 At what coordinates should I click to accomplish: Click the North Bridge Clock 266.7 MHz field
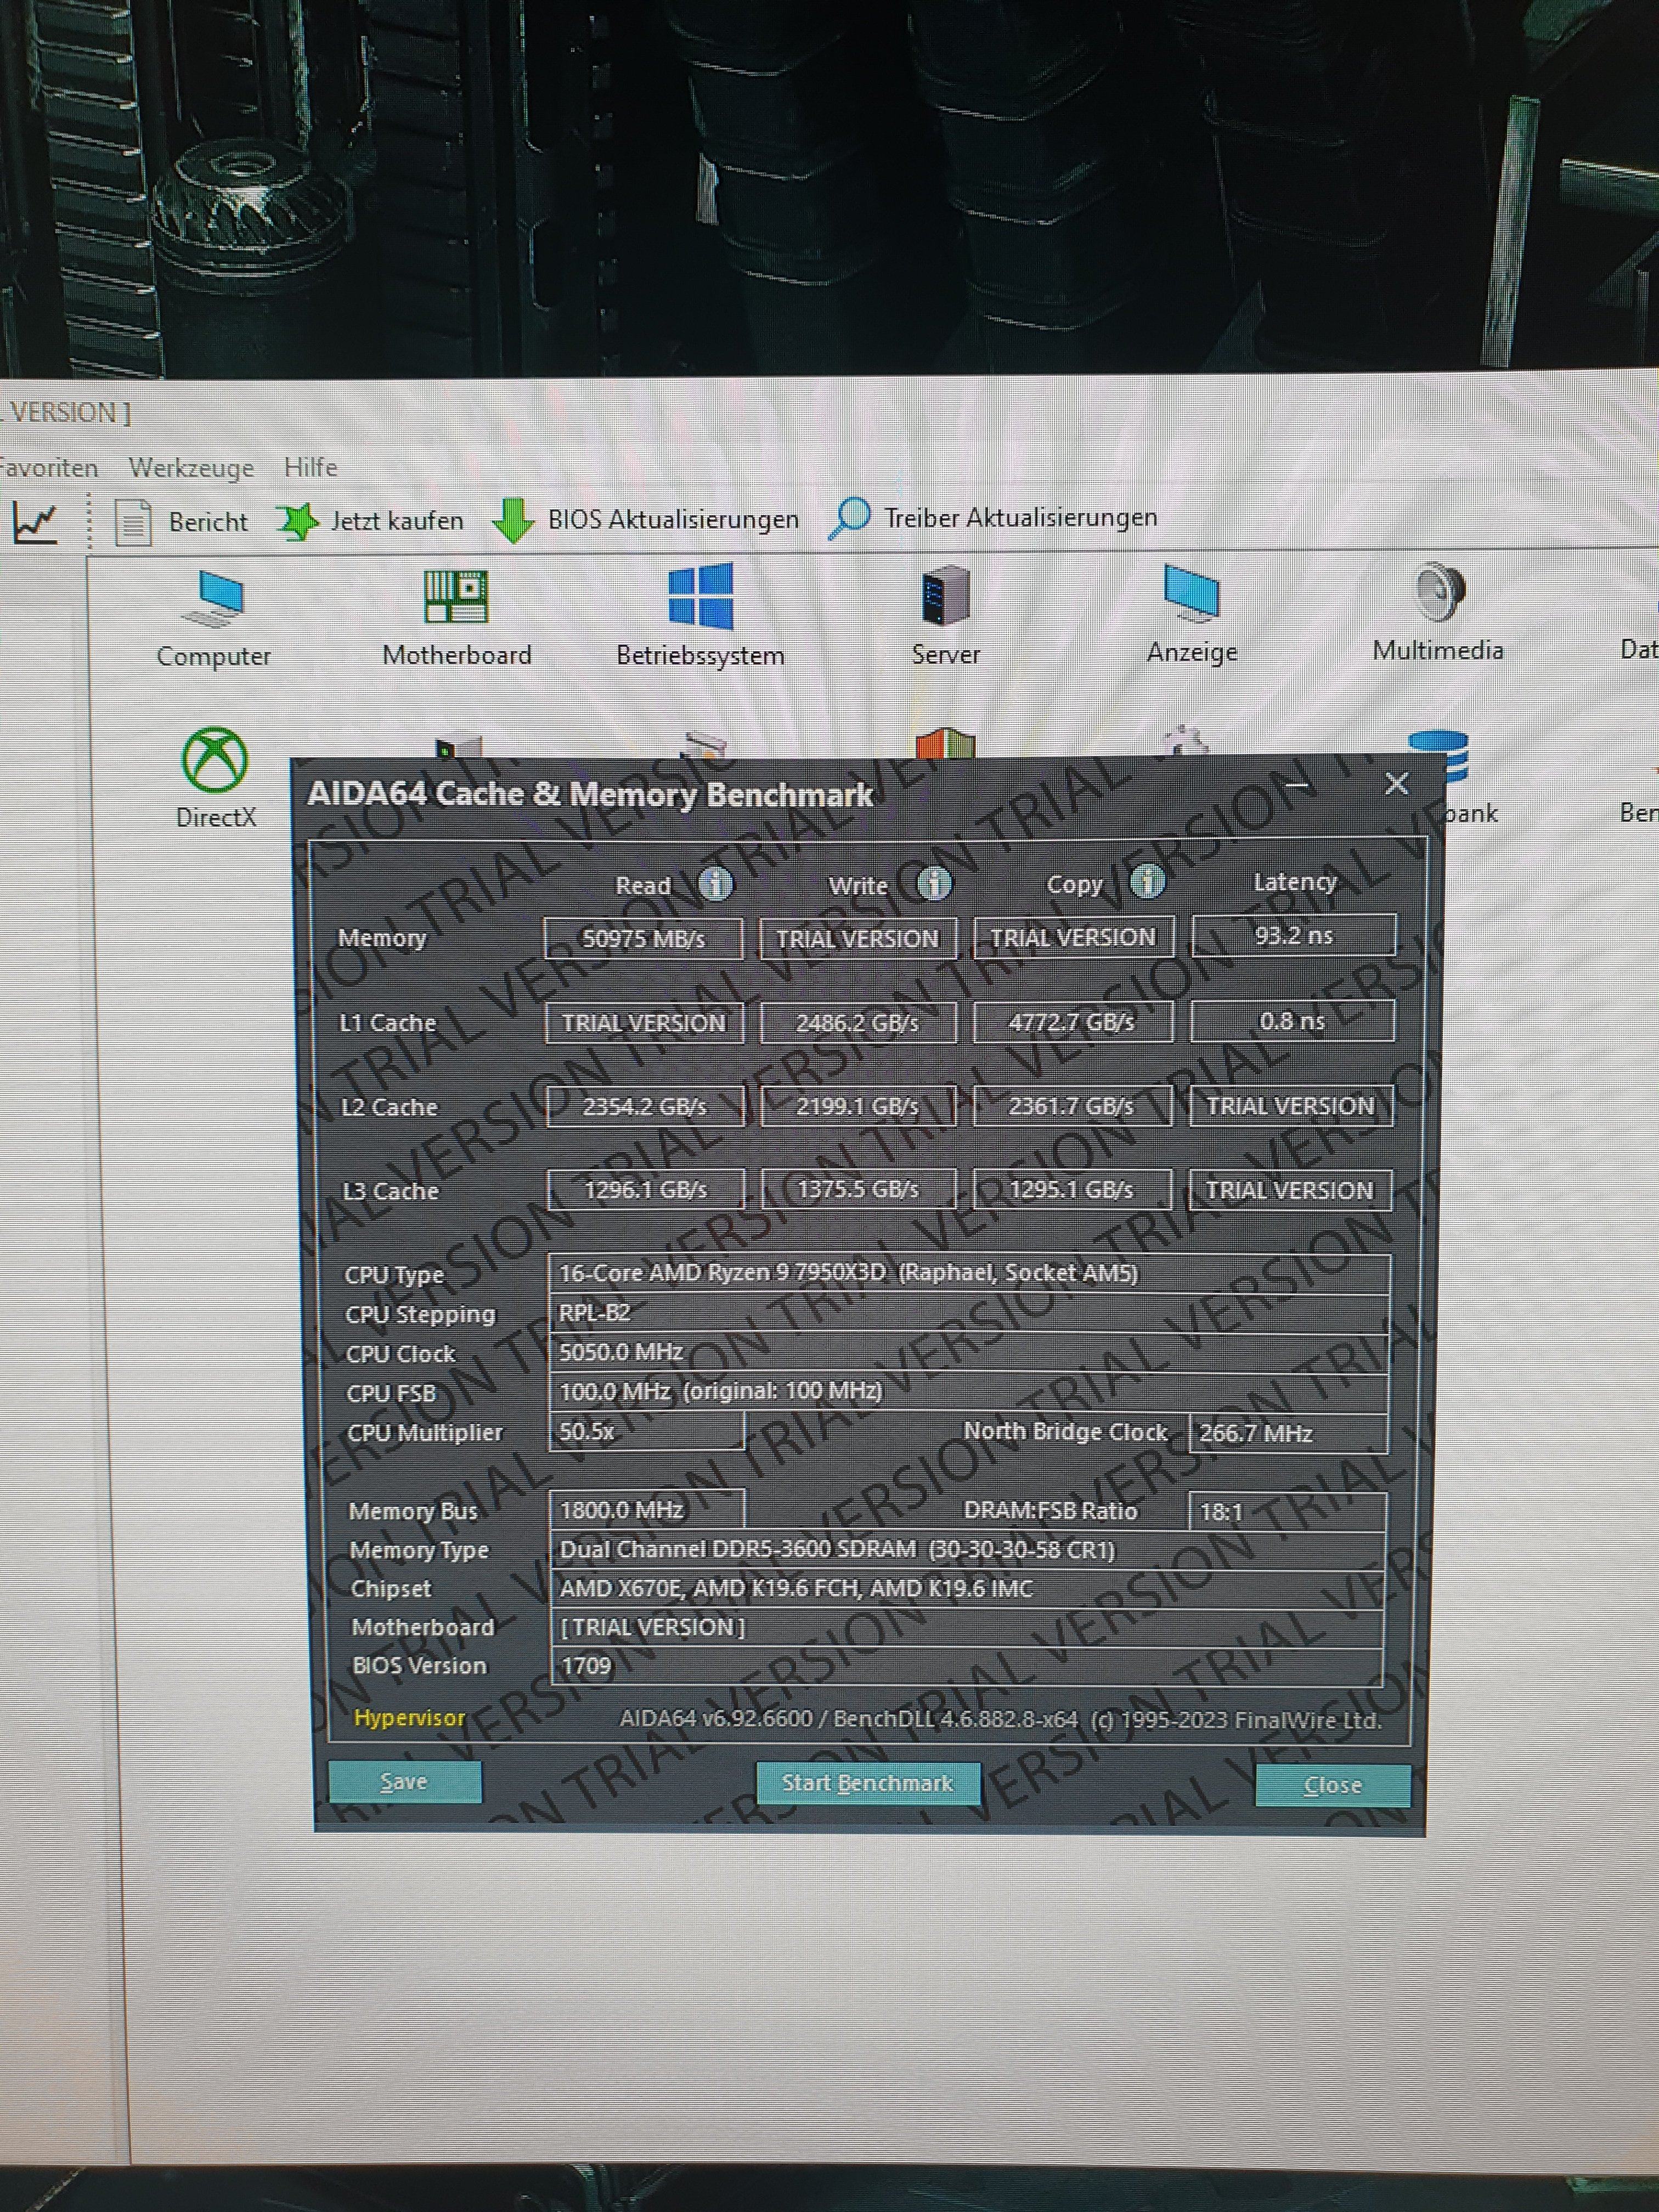point(1288,1433)
